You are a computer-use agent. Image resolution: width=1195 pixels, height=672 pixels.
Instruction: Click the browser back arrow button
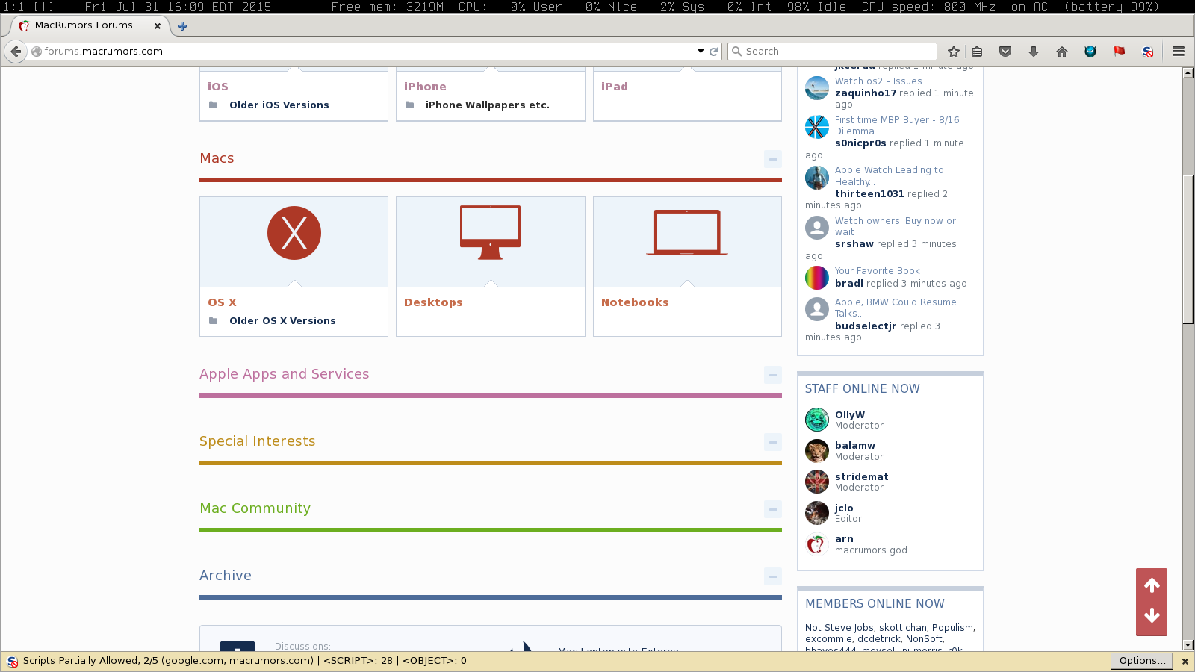point(16,52)
